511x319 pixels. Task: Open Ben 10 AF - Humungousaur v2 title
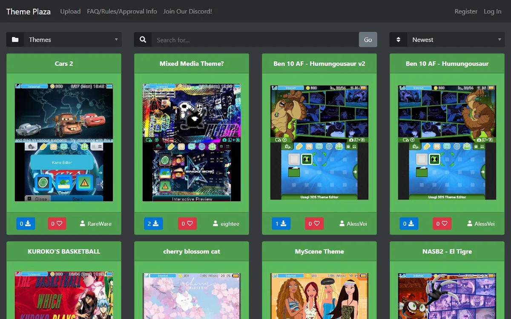coord(319,63)
